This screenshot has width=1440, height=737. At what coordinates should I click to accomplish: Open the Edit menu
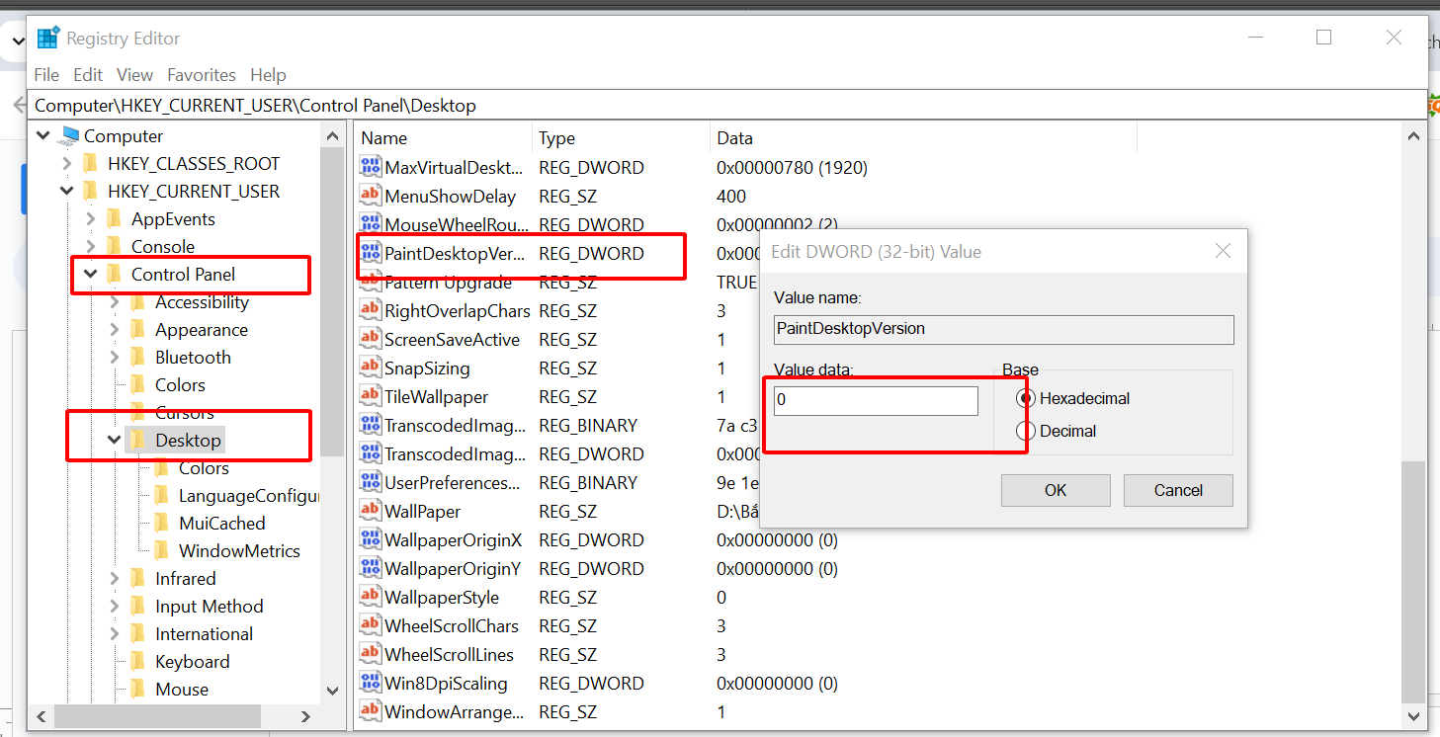point(88,75)
